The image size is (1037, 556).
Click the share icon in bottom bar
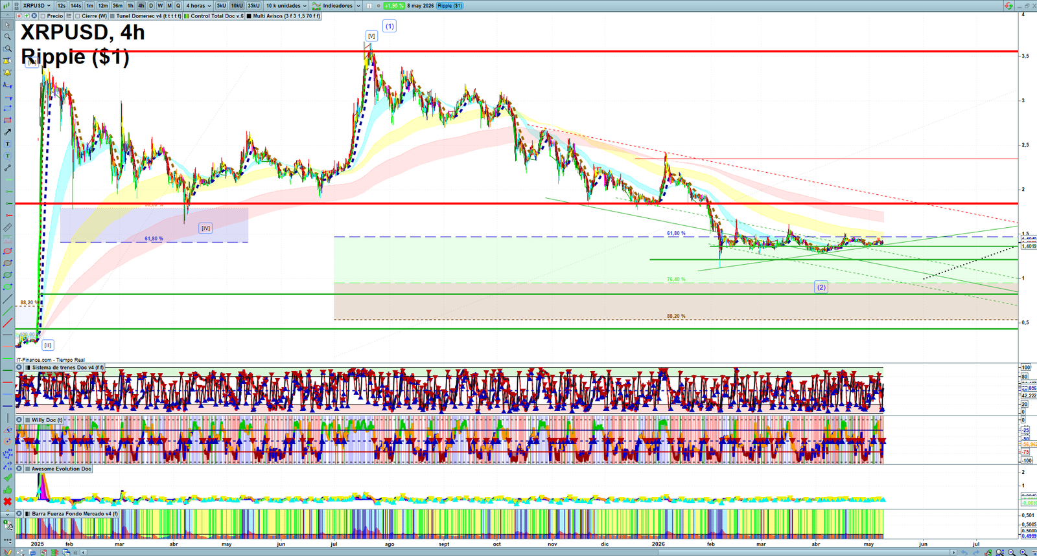tap(20, 552)
